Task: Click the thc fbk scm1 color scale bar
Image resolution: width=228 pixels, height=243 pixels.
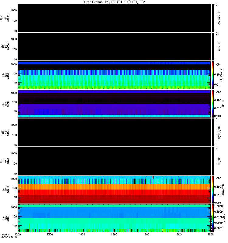Action: 213,218
